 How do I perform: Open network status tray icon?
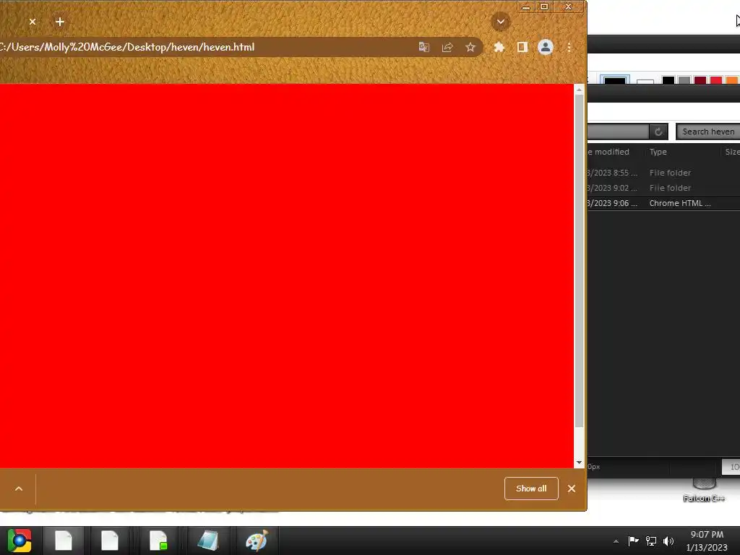(x=651, y=541)
